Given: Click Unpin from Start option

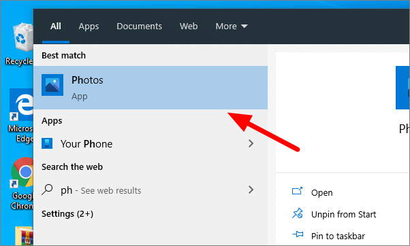Looking at the screenshot, I should point(343,215).
